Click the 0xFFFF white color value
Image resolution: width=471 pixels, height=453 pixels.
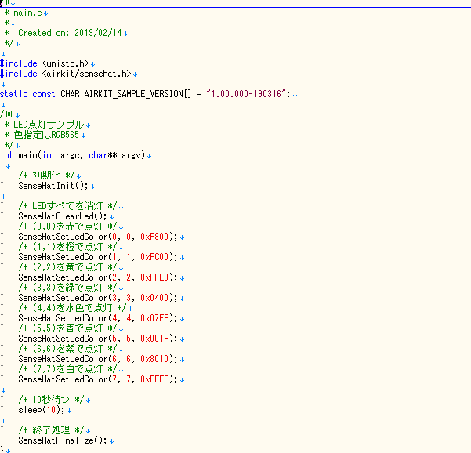point(158,379)
